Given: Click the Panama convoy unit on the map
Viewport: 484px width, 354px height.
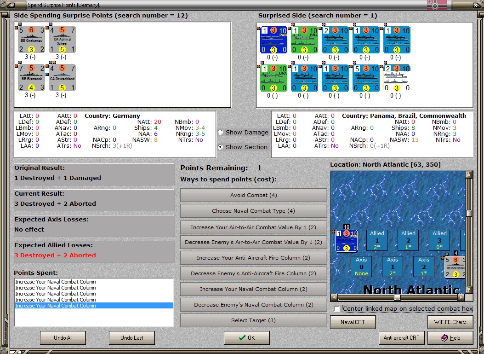Looking at the screenshot, I should (346, 241).
